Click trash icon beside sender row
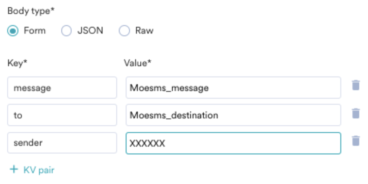368x184 pixels. [356, 141]
